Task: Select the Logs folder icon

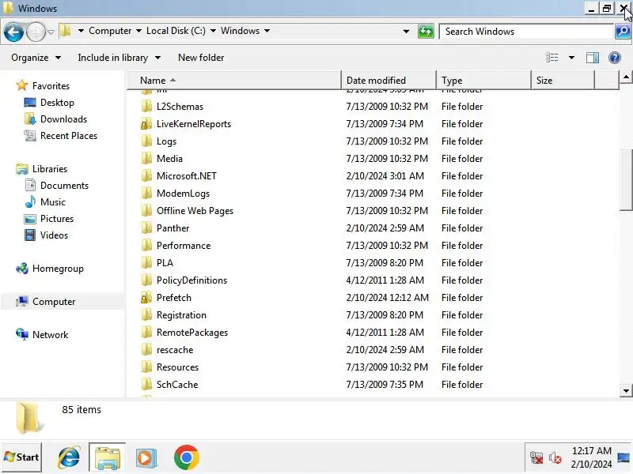Action: click(x=146, y=141)
